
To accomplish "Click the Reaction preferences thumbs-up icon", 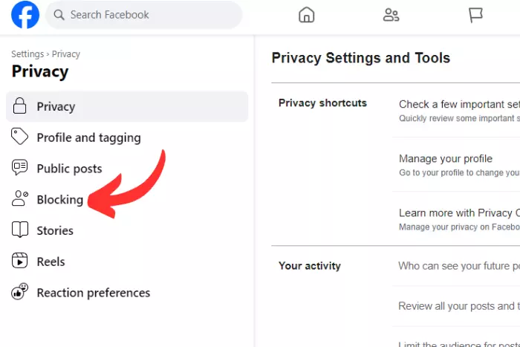I will tap(20, 291).
